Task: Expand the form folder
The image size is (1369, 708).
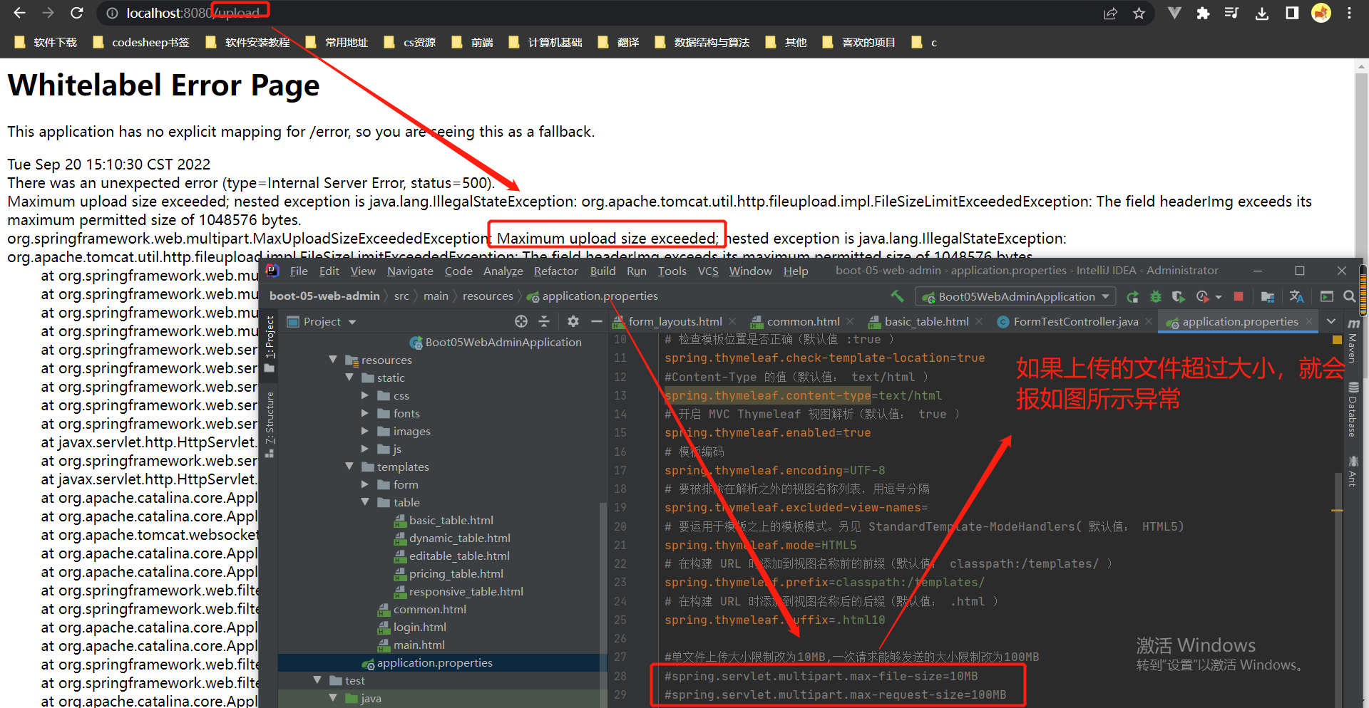Action: [x=365, y=484]
